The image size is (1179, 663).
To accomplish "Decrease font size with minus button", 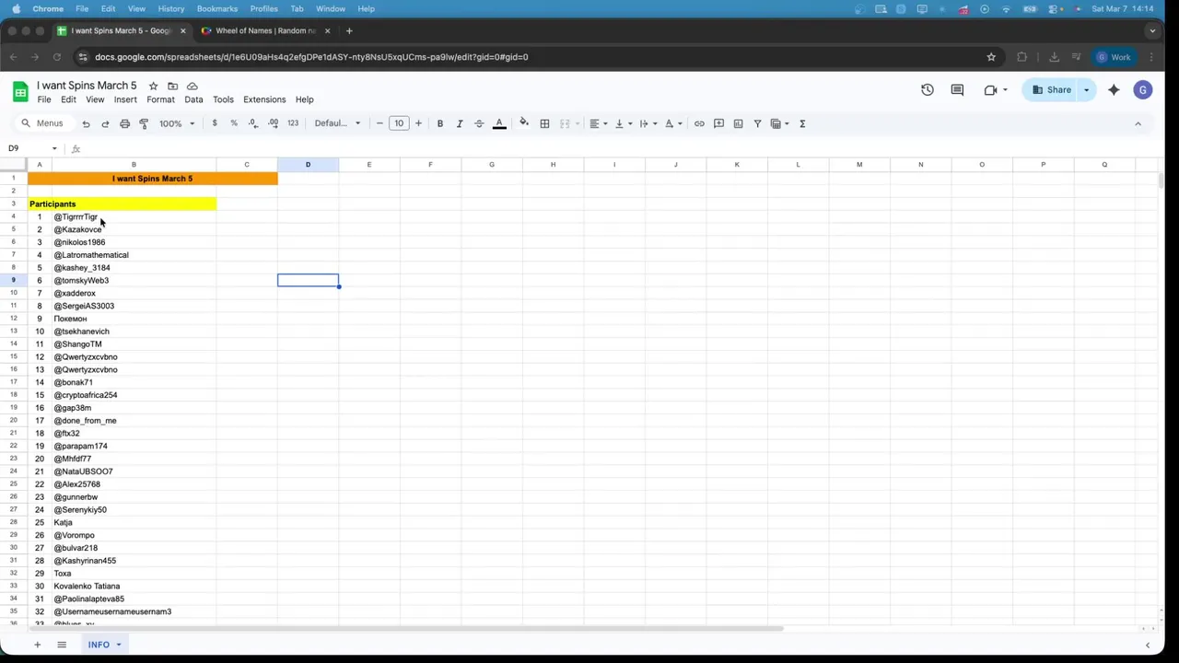I will (x=379, y=123).
